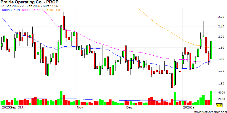Click the 1,60 price axis label
Viewport: 227px width, 113px height.
pyautogui.click(x=221, y=84)
